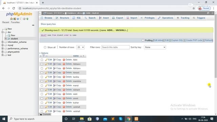217x122 pixels.
Task: Open Skype from taskbar
Action: coord(121,119)
